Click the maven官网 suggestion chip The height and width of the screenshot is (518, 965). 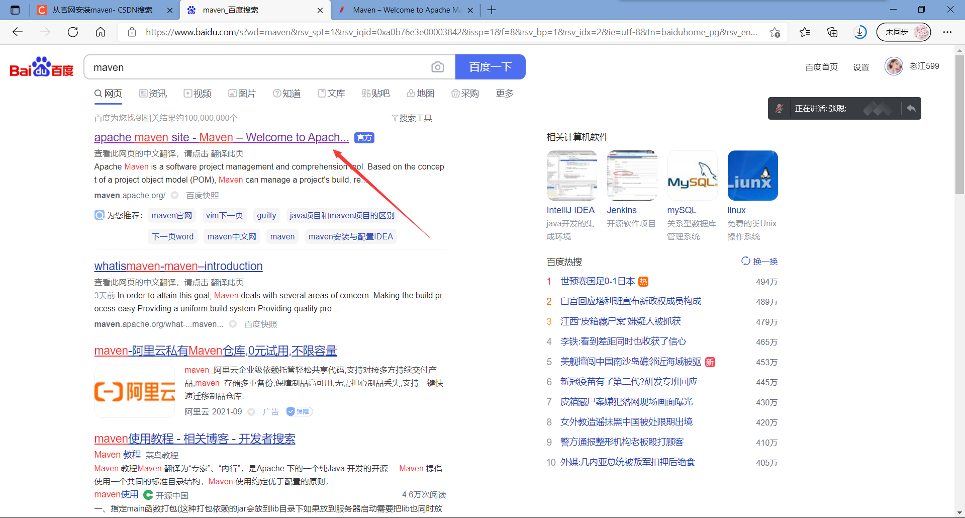pyautogui.click(x=172, y=215)
